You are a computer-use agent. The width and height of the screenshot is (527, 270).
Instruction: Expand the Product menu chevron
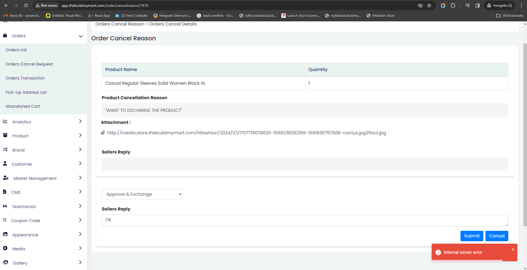pyautogui.click(x=80, y=135)
